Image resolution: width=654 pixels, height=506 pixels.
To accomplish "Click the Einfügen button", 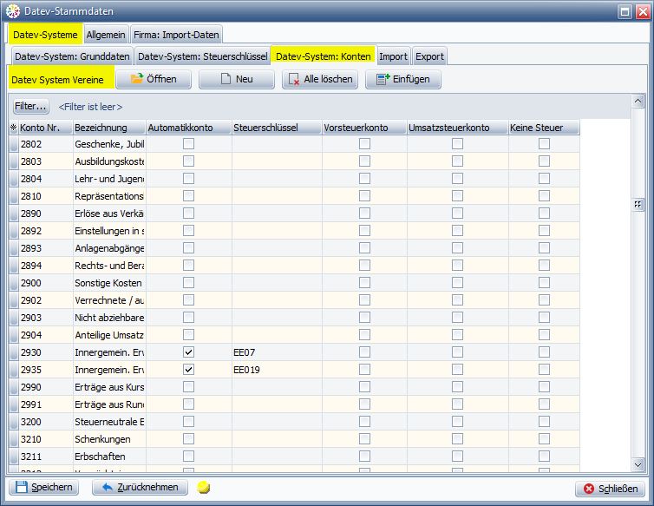I will (x=403, y=79).
